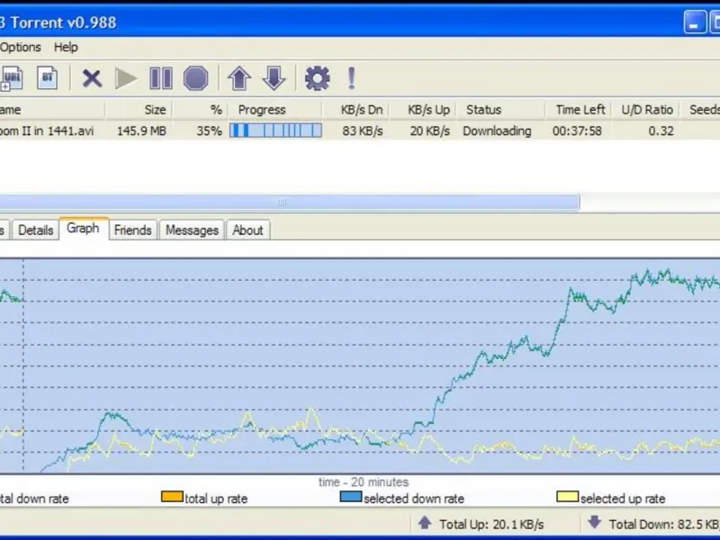
Task: Sort torrents by the Size column
Action: coord(139,110)
